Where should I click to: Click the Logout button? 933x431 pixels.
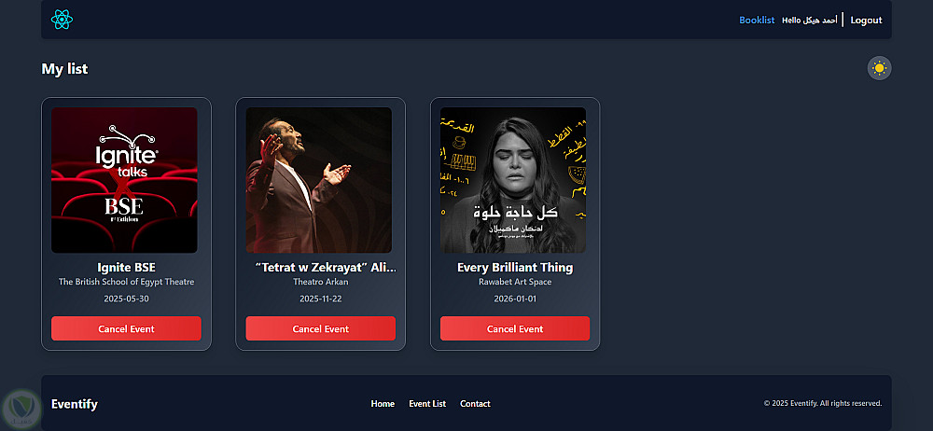coord(866,21)
